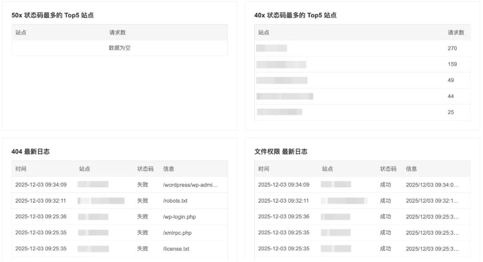Image resolution: width=483 pixels, height=262 pixels.
Task: Click 信息 column header in 404 log
Action: (169, 169)
